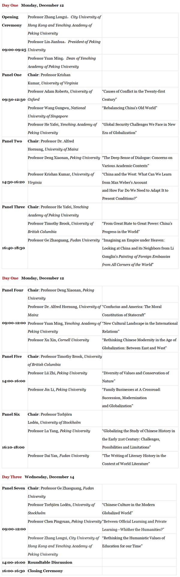Screen dimensions: 180x577
Task: Select "Rebalancing China's Old World" talk title
Action: 130,108
